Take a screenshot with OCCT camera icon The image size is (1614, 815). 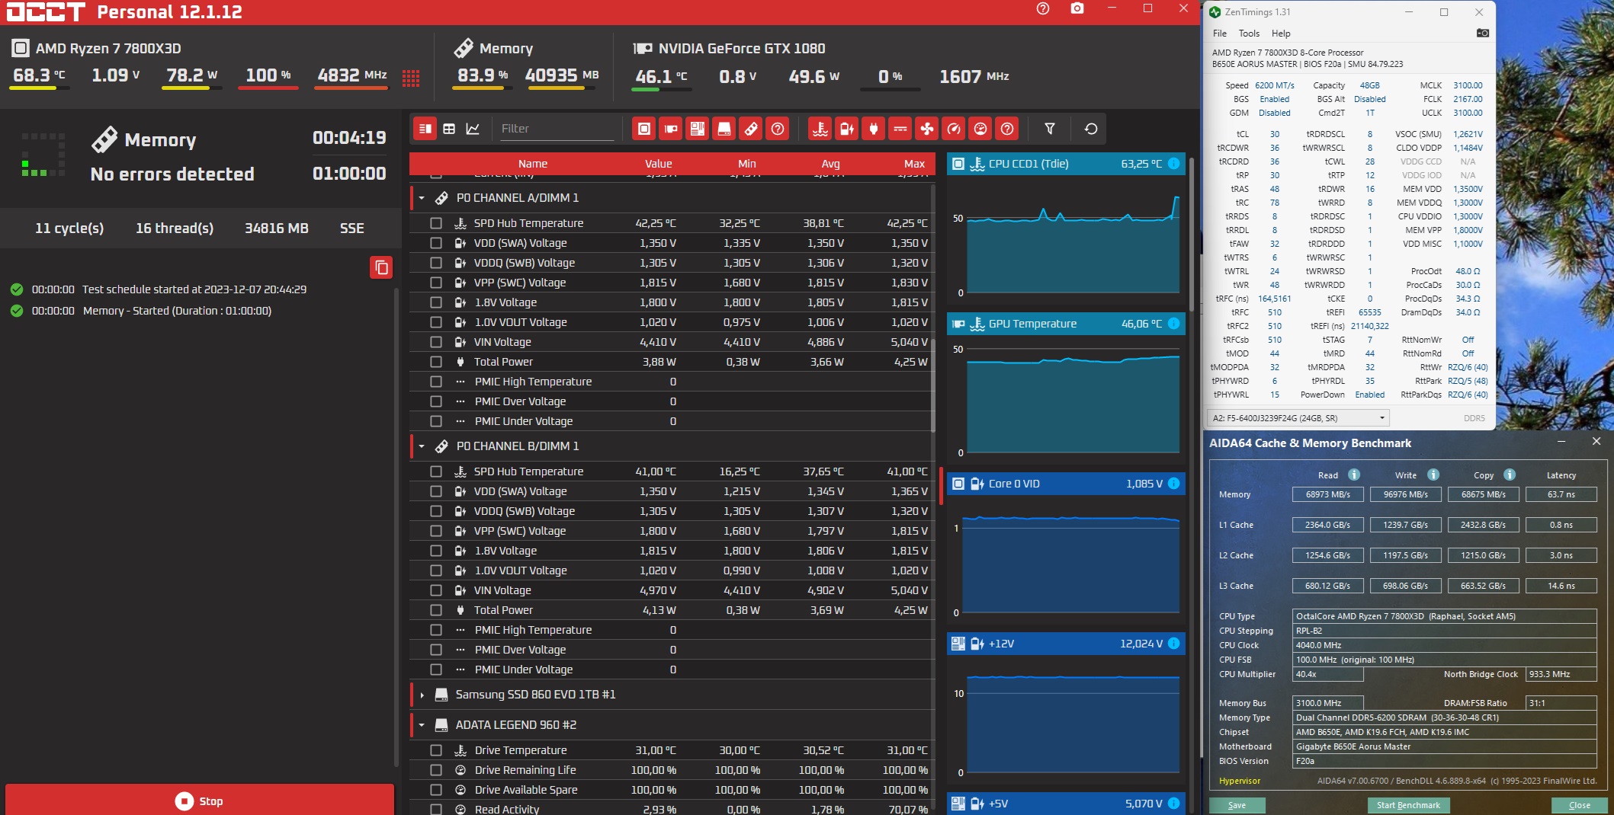[x=1077, y=8]
